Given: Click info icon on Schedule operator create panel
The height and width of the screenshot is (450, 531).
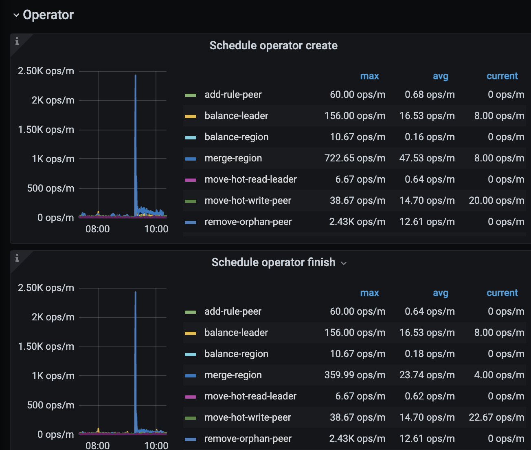Looking at the screenshot, I should tap(17, 41).
